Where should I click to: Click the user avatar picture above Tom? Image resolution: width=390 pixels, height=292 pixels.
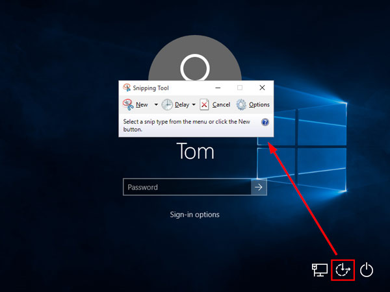(x=194, y=66)
